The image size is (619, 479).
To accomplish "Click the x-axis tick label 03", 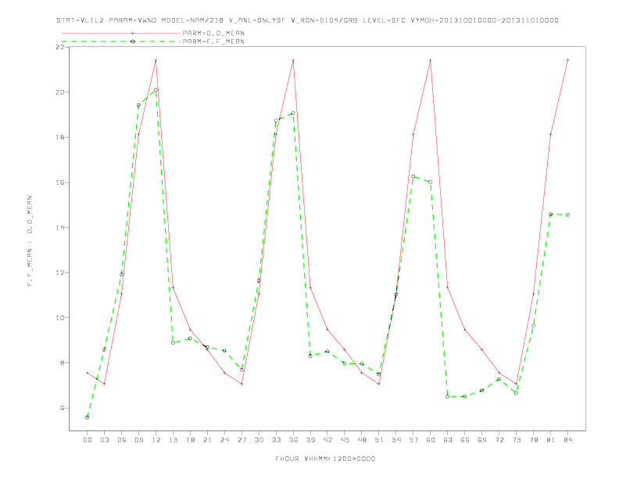I will [x=104, y=440].
